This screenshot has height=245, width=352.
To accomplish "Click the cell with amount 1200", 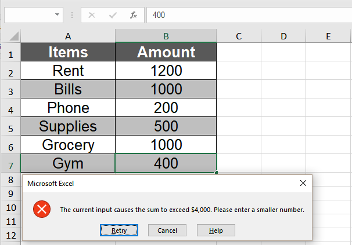I will coord(166,71).
